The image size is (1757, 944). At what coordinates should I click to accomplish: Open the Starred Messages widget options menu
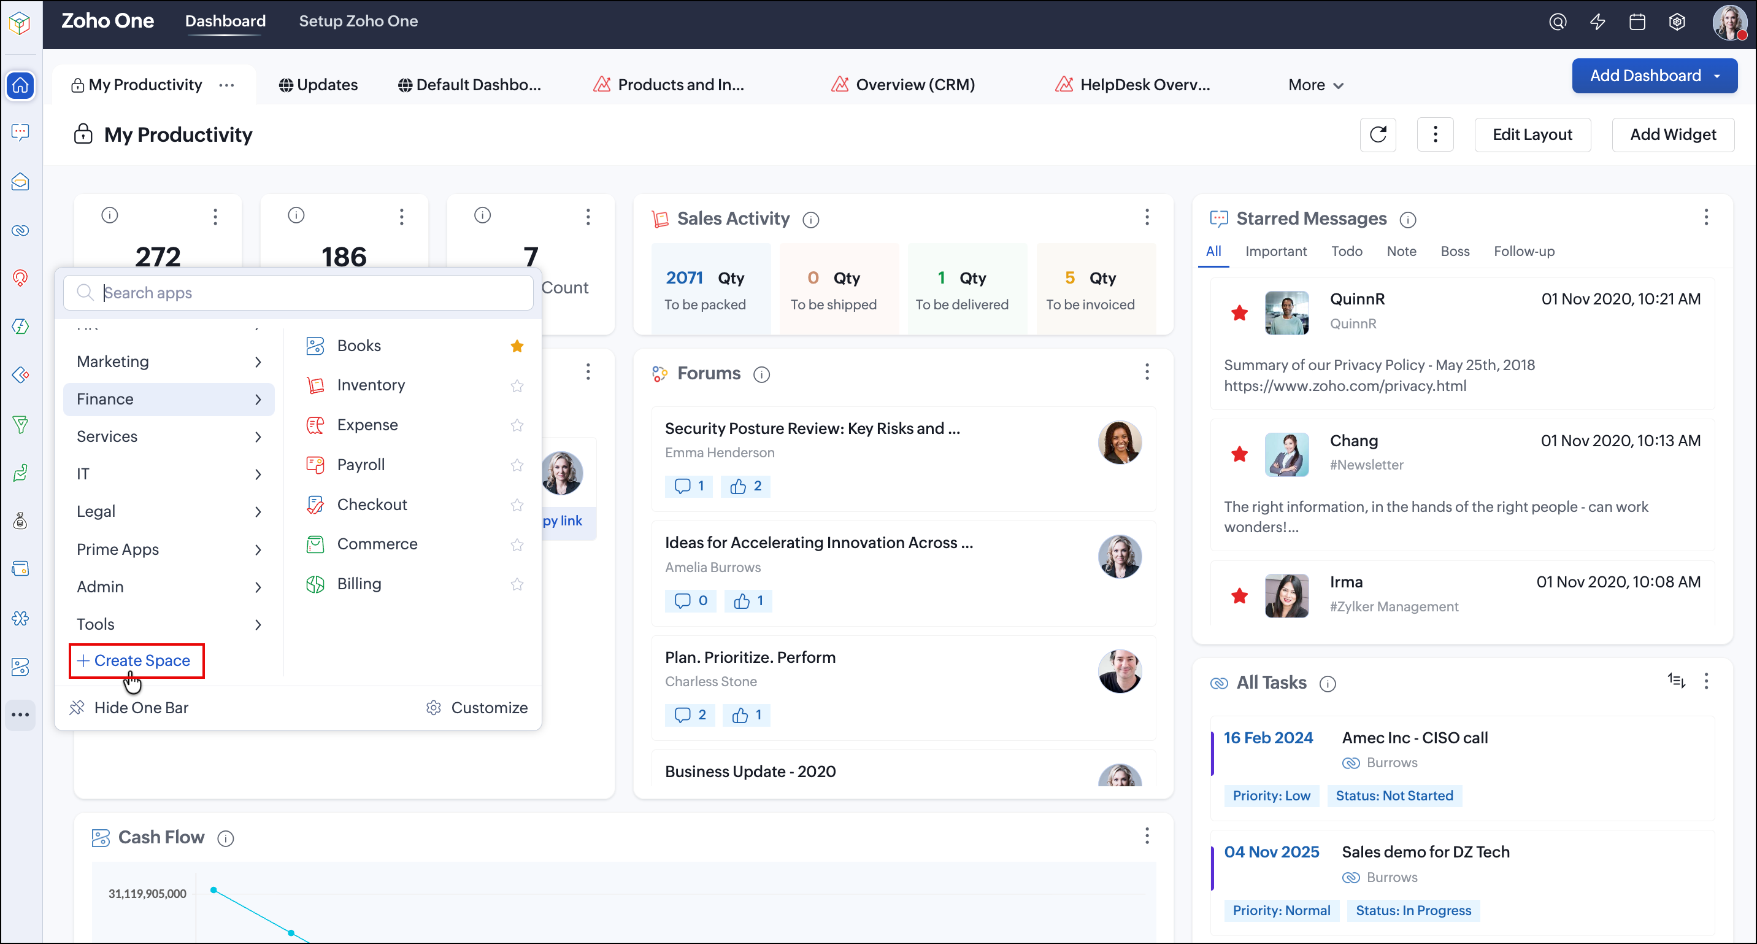coord(1707,217)
